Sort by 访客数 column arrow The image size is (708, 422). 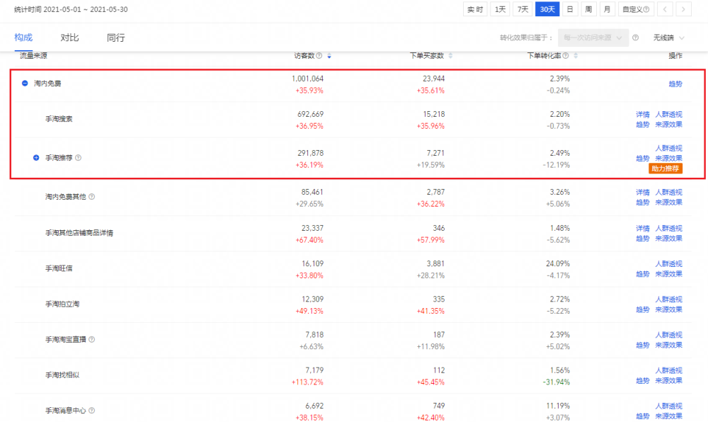coord(329,56)
